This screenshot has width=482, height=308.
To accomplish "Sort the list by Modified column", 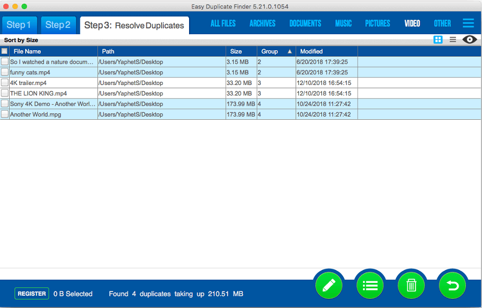I will click(x=311, y=51).
